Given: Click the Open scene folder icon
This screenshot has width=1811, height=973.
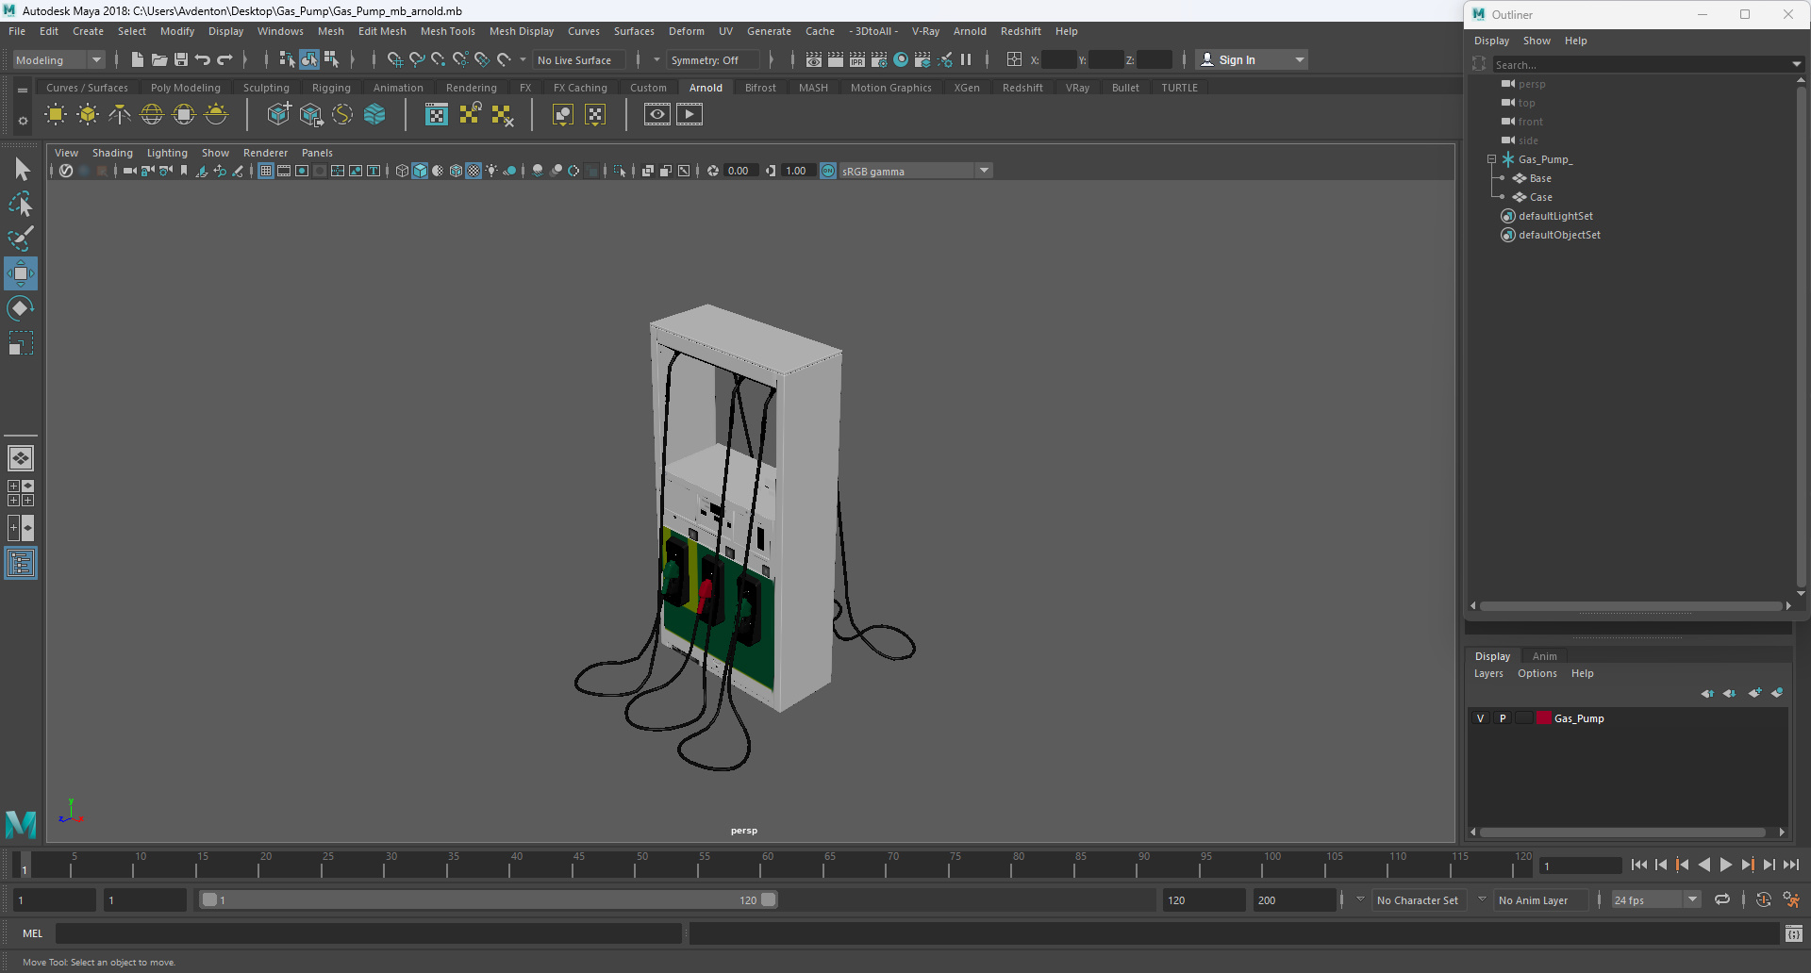Looking at the screenshot, I should coord(159,59).
